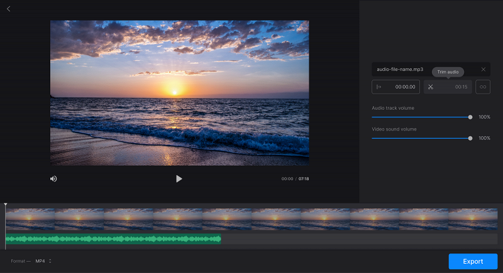Click the 07:18 total duration text

(304, 179)
